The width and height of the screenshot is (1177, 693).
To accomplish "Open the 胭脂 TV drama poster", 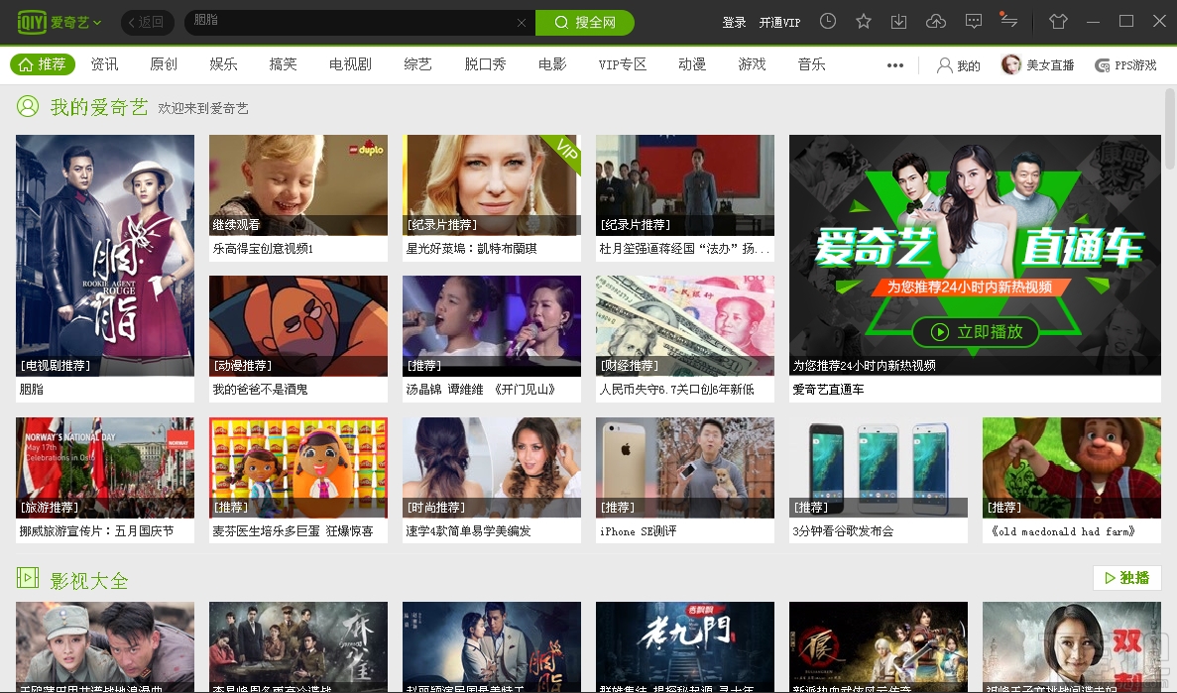I will point(105,255).
